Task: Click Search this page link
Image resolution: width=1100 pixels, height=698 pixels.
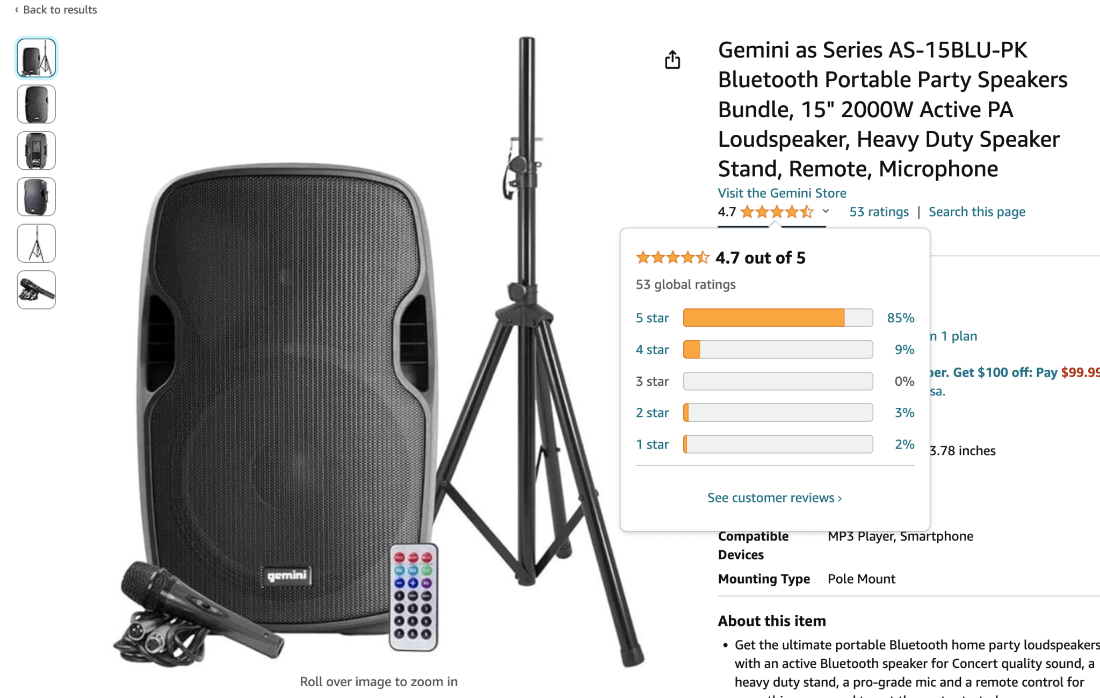Action: pyautogui.click(x=977, y=212)
